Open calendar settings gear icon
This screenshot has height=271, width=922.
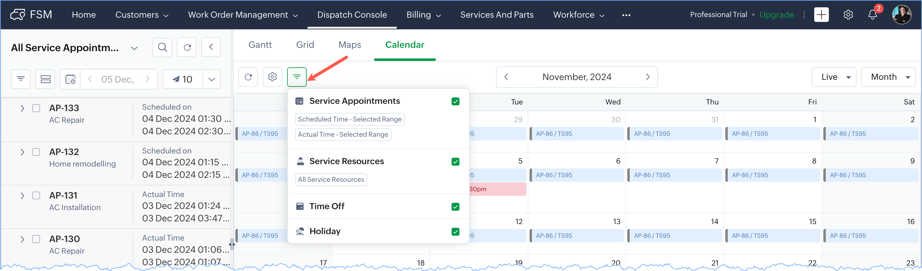[x=273, y=77]
